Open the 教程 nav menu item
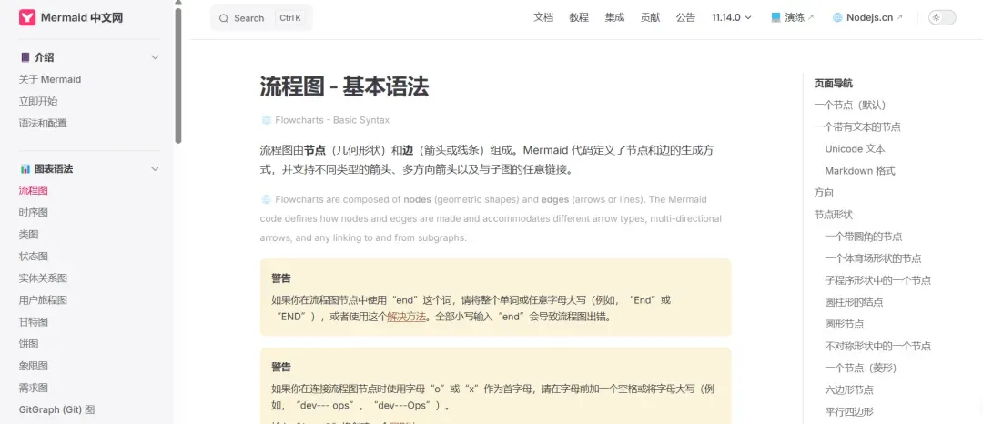983x424 pixels. (x=579, y=17)
